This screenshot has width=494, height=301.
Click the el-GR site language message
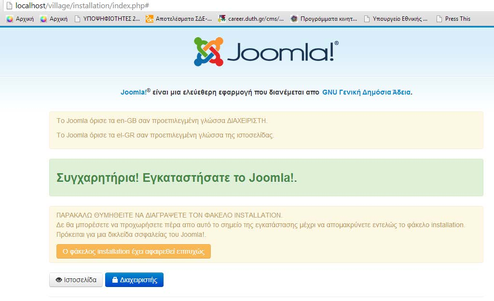point(165,135)
